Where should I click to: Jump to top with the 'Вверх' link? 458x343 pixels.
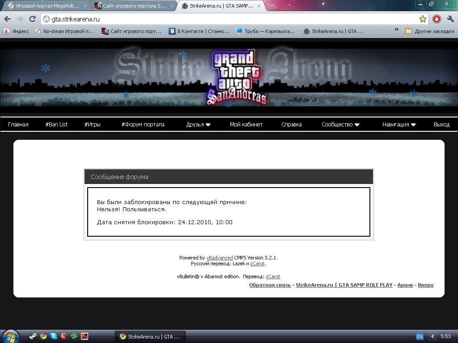pos(426,285)
